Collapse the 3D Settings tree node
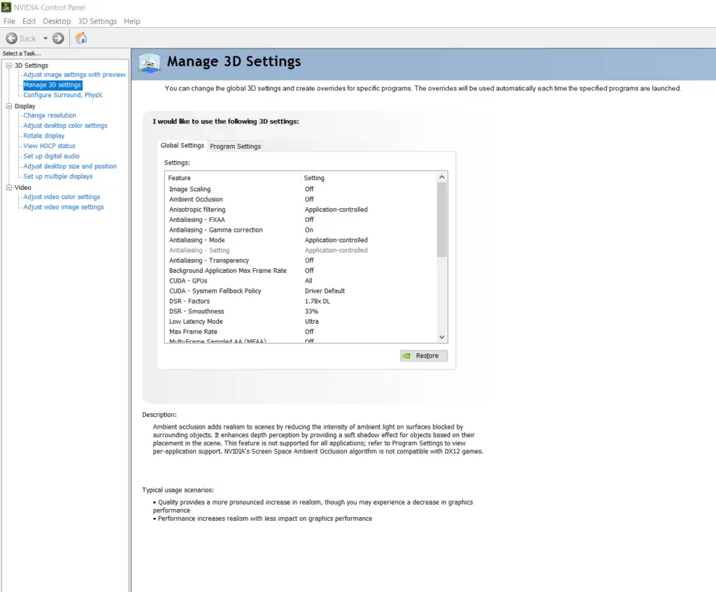The height and width of the screenshot is (592, 716). point(8,65)
